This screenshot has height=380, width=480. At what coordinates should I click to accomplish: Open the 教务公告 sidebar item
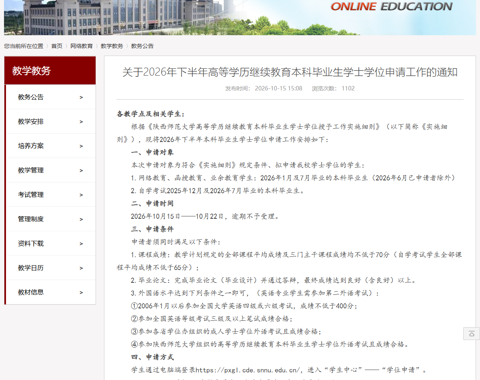click(x=51, y=97)
